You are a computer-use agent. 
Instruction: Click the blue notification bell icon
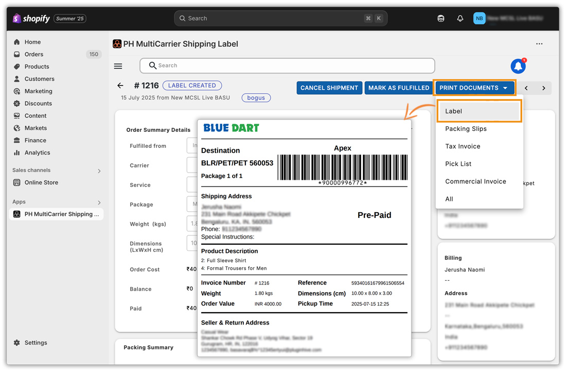518,66
